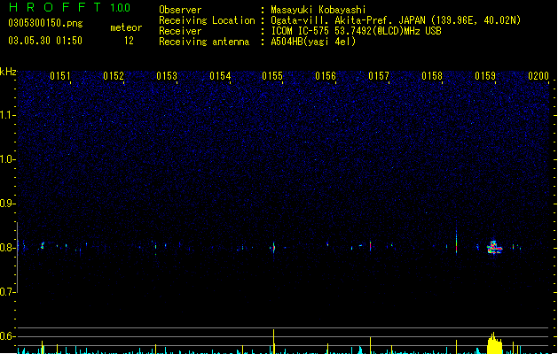Click the observer name Masayuki Kobayashi

tap(318, 10)
